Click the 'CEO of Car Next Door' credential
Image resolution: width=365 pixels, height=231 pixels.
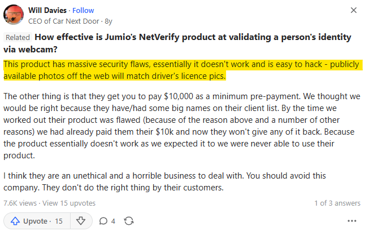(64, 21)
